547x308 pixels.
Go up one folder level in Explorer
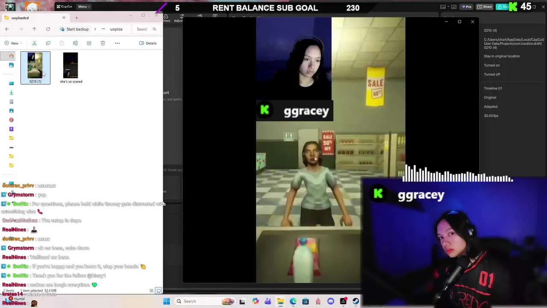click(x=34, y=29)
